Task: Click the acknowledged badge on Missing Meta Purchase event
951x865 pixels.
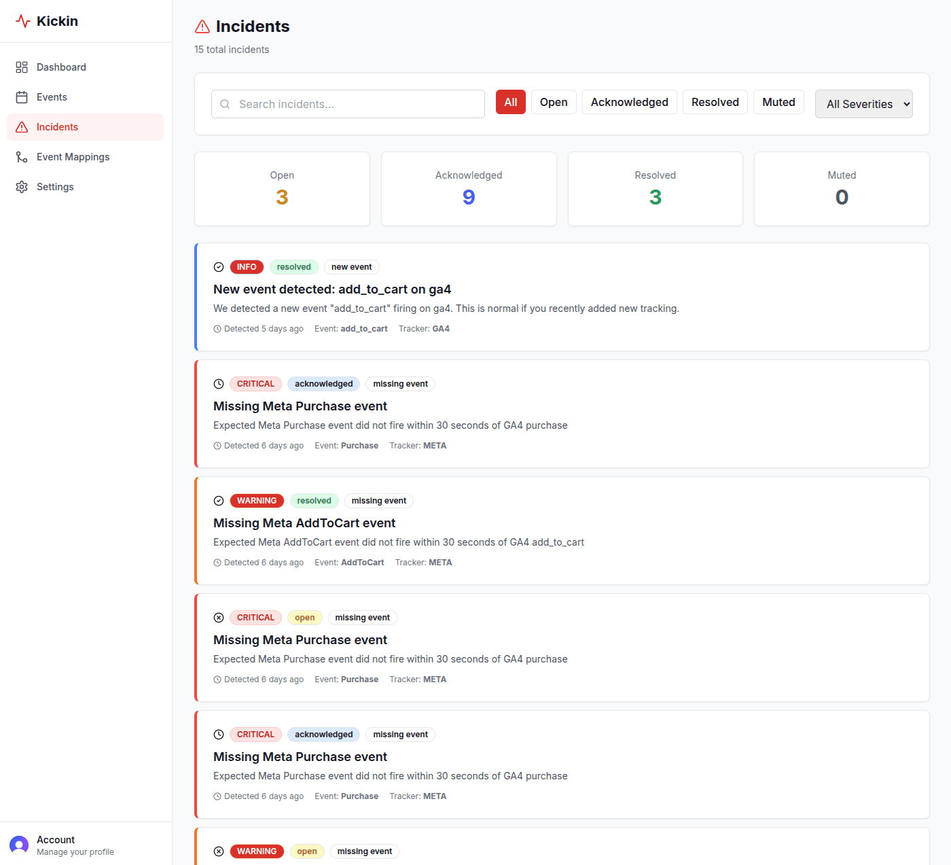Action: [323, 383]
